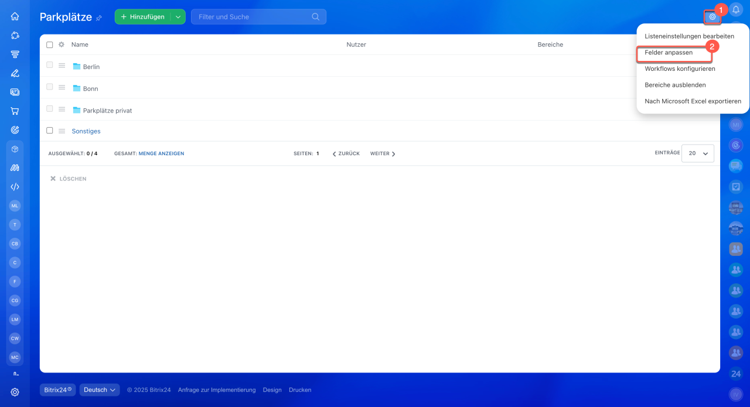Tick the checkbox for the Berlin row
This screenshot has height=407, width=750.
pyautogui.click(x=50, y=65)
